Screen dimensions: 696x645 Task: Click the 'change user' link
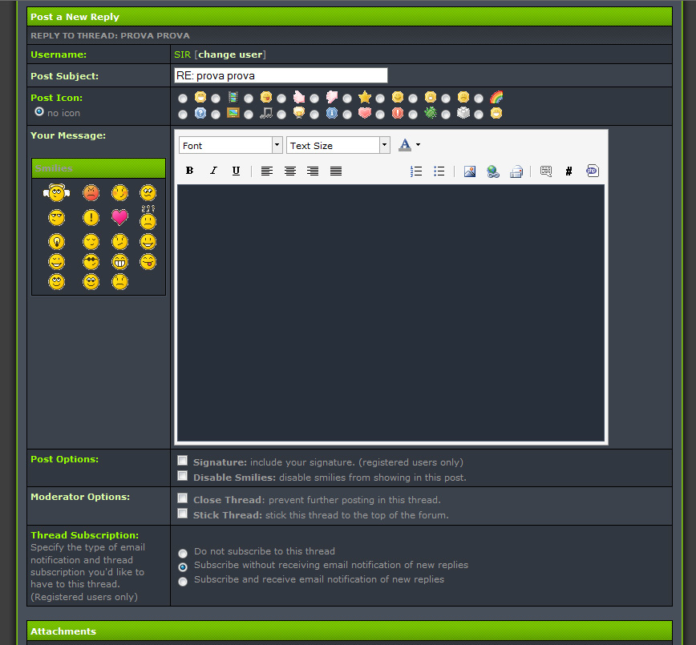click(230, 54)
